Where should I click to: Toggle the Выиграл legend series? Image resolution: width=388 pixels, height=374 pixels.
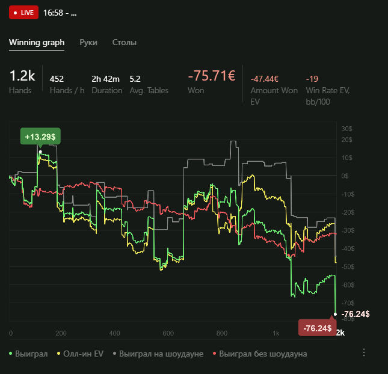[28, 354]
